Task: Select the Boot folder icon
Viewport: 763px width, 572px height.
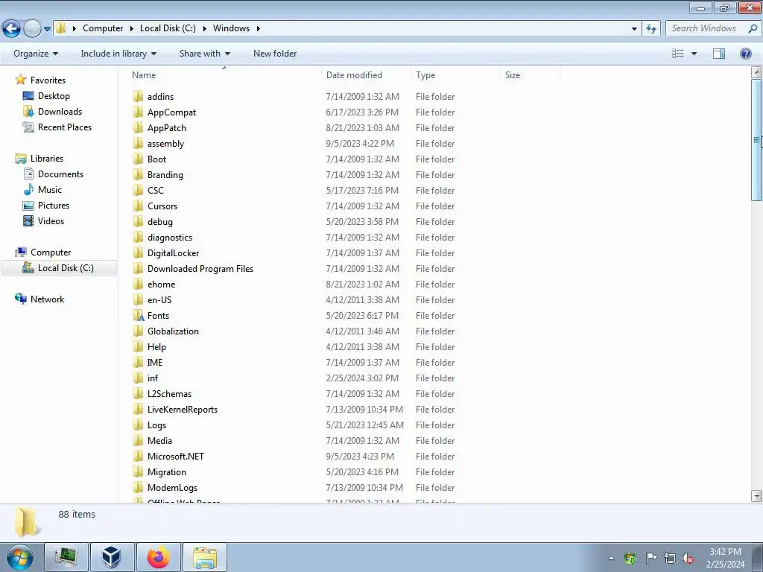Action: tap(138, 159)
